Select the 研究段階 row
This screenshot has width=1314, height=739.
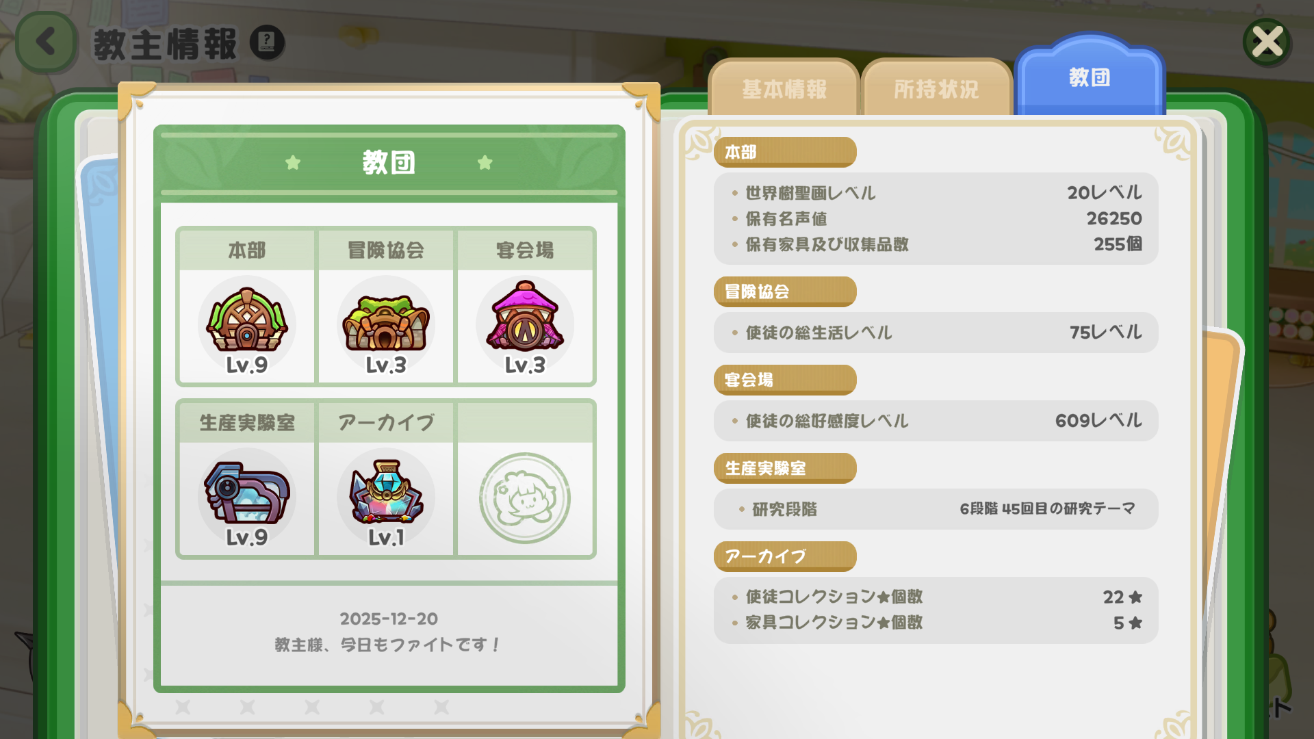(x=936, y=508)
